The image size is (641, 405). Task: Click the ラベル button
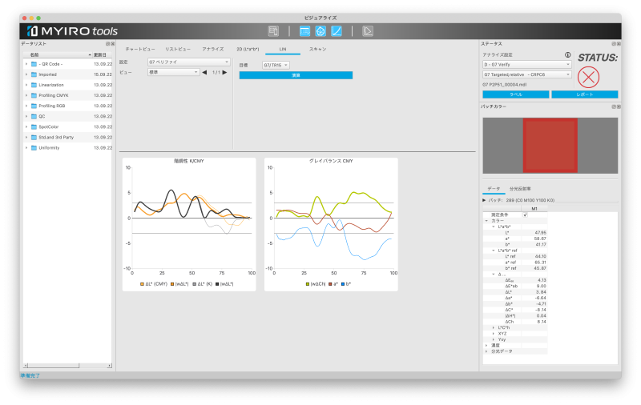[516, 94]
